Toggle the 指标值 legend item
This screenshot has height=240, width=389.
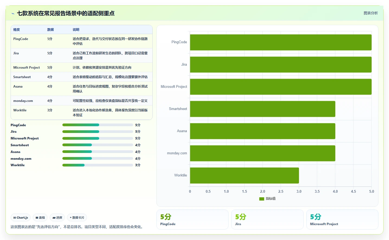pos(267,199)
